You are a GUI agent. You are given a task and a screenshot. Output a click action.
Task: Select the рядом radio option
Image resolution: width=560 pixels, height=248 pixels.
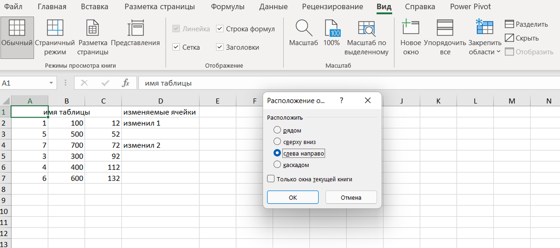pyautogui.click(x=277, y=130)
